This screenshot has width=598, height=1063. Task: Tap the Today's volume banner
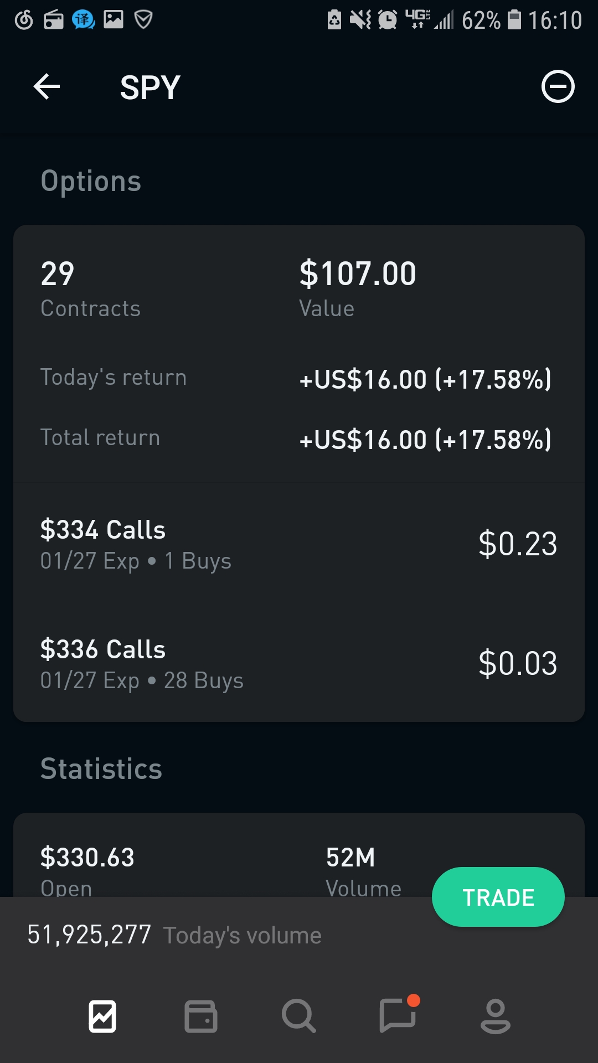pos(174,935)
